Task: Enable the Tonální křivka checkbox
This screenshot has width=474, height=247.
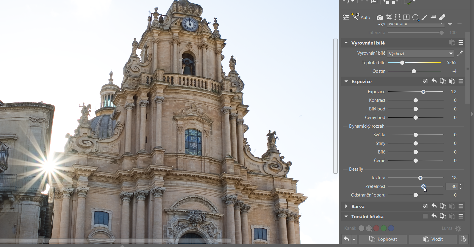Action: click(425, 216)
